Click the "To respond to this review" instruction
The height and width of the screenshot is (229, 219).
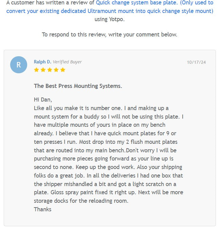tap(109, 34)
